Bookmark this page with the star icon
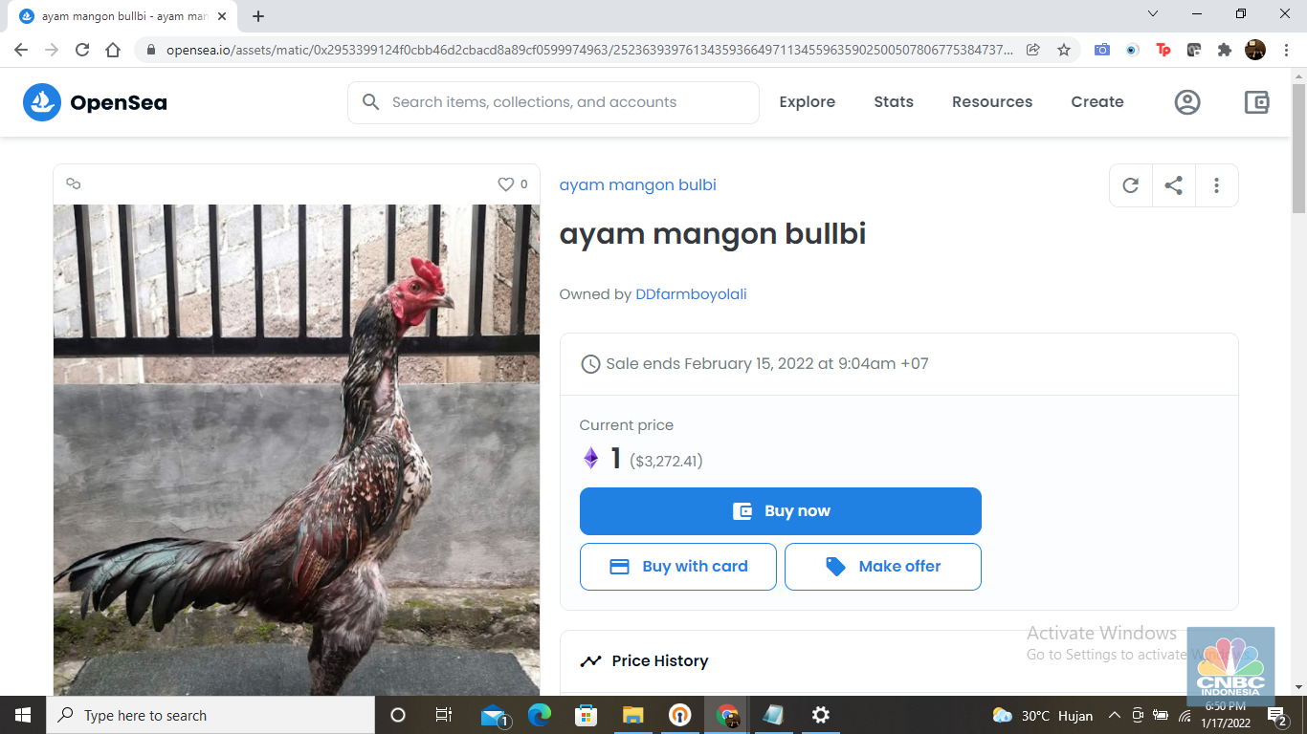 tap(1064, 50)
